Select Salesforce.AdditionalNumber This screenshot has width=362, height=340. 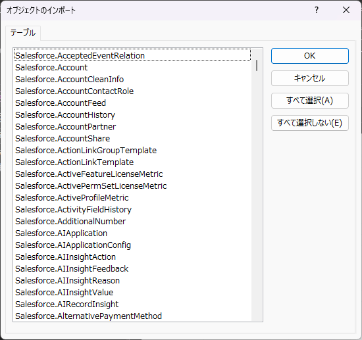pos(132,222)
